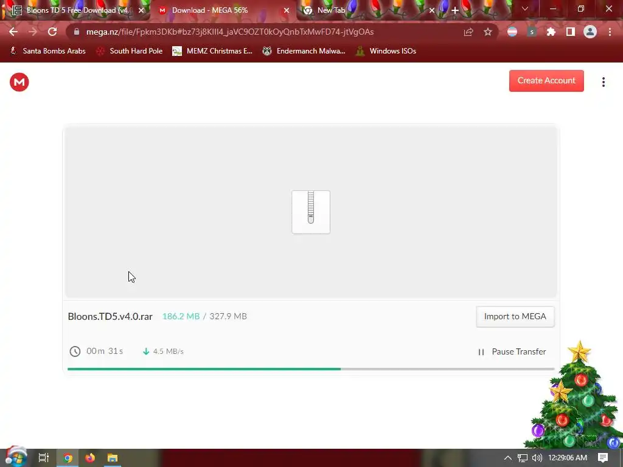
Task: Click the site lock icon in address bar
Action: pyautogui.click(x=77, y=32)
